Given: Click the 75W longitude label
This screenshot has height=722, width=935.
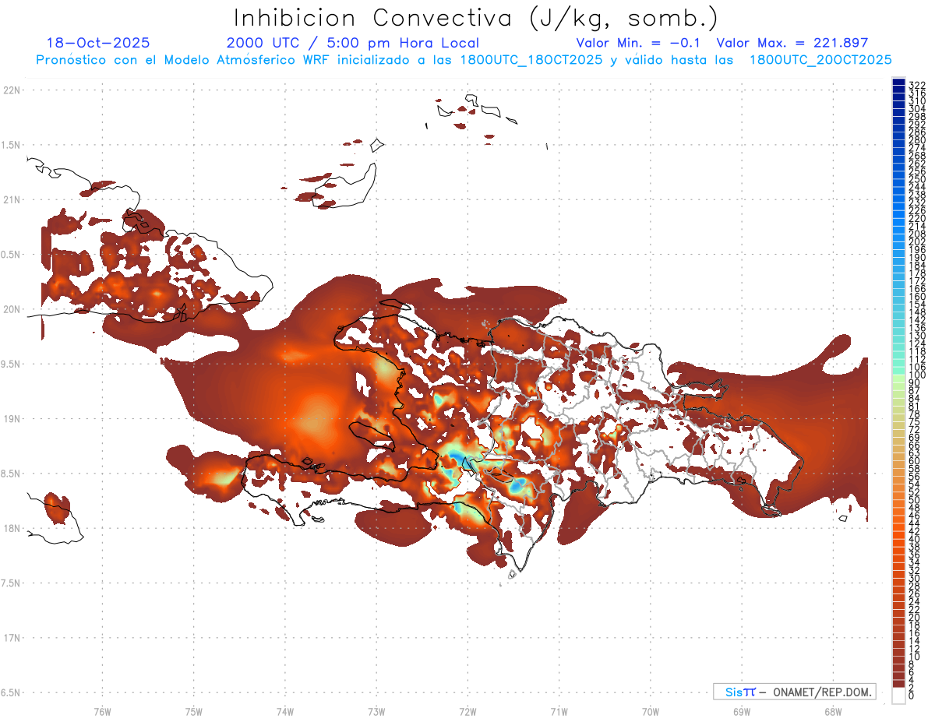Looking at the screenshot, I should pos(194,711).
